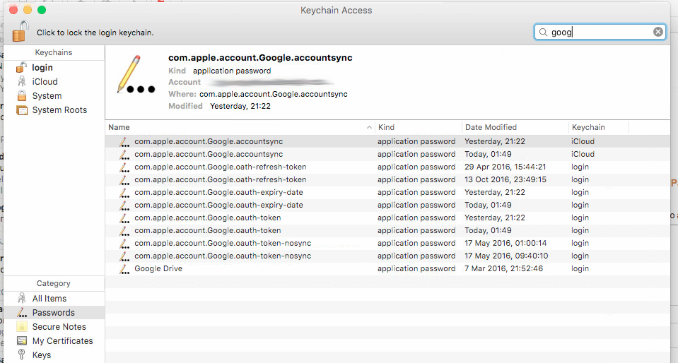Open the My Certificates category icon
This screenshot has width=678, height=363.
tap(22, 341)
